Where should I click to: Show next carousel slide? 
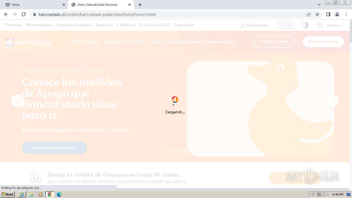[x=332, y=101]
